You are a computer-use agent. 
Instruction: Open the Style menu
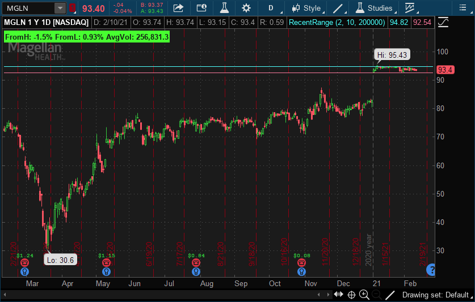pyautogui.click(x=308, y=8)
